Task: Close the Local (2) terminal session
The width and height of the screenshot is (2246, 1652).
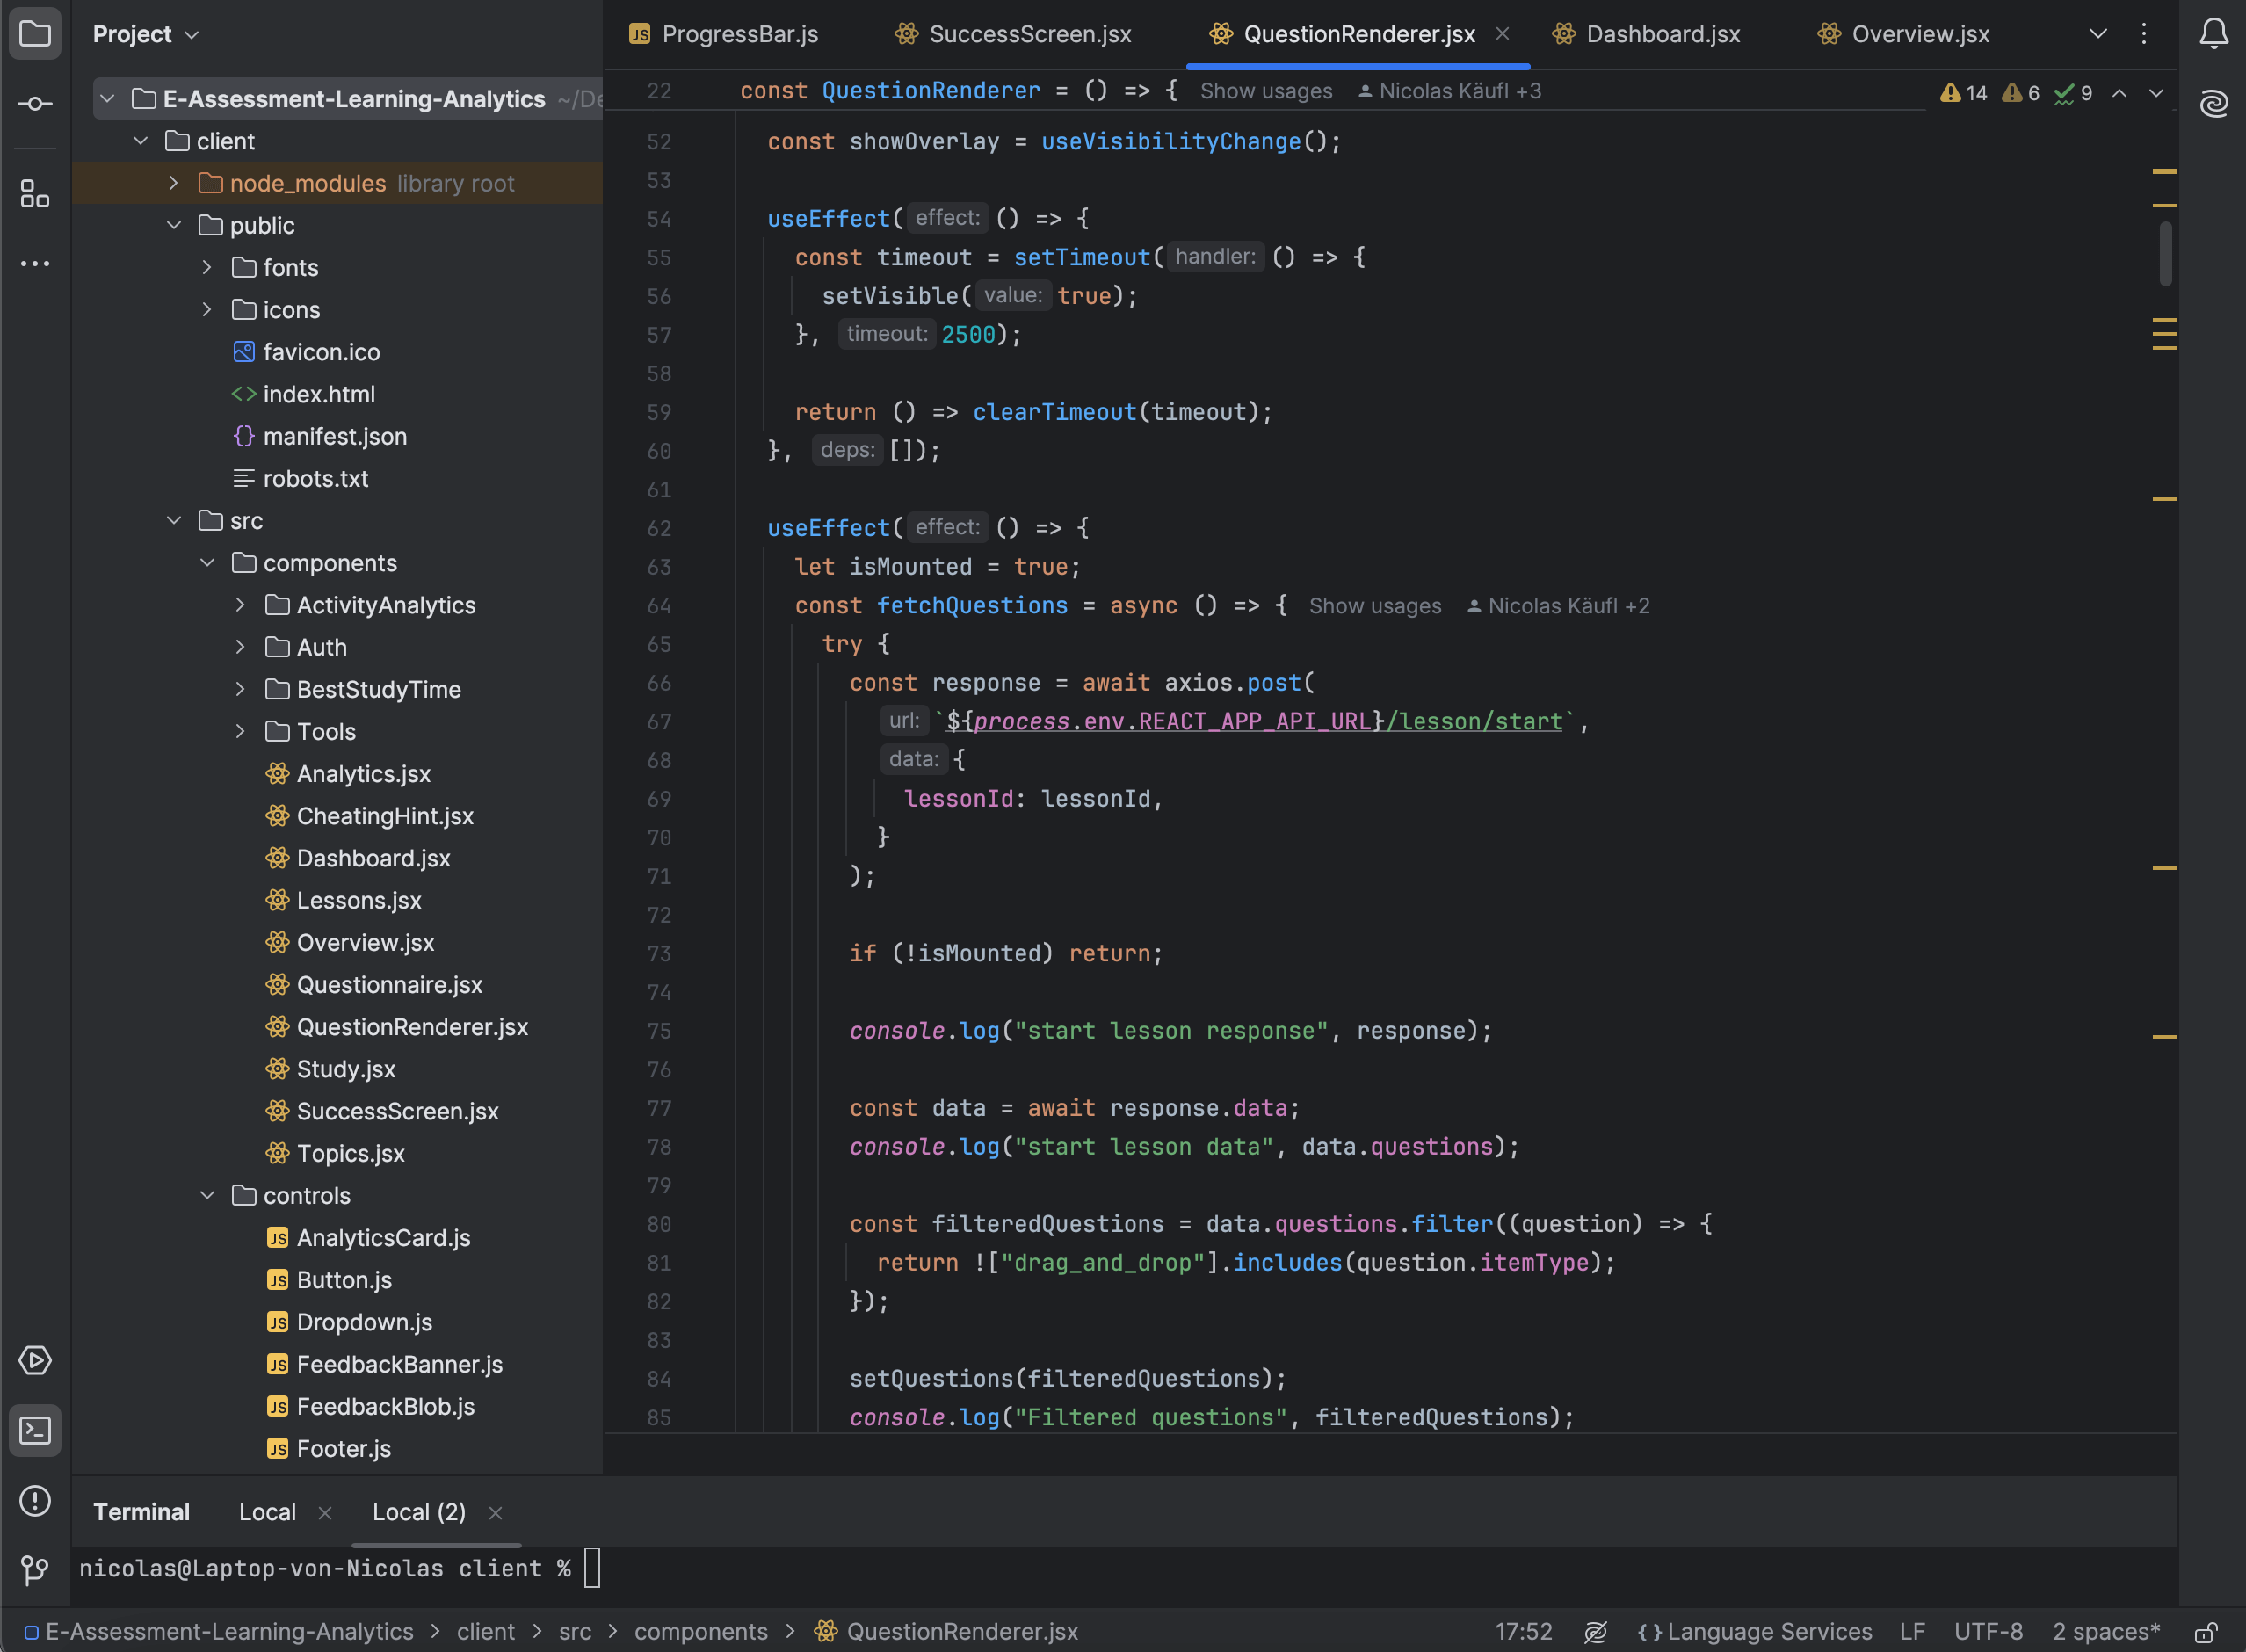Action: [495, 1513]
